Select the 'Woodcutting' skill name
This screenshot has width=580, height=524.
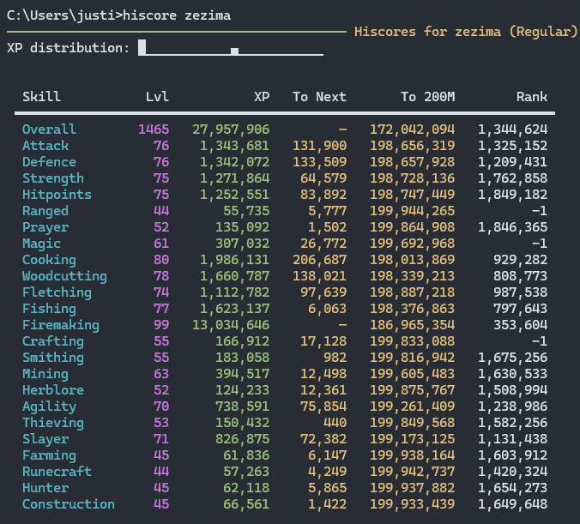pyautogui.click(x=64, y=276)
